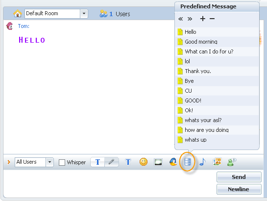Click the orange arrow expander
Viewport: 267px width, 201px height.
[9, 162]
